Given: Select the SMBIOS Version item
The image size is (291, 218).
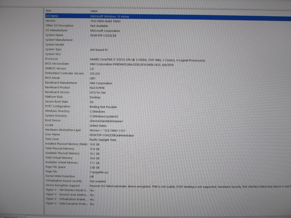Looking at the screenshot, I should pyautogui.click(x=55, y=68).
